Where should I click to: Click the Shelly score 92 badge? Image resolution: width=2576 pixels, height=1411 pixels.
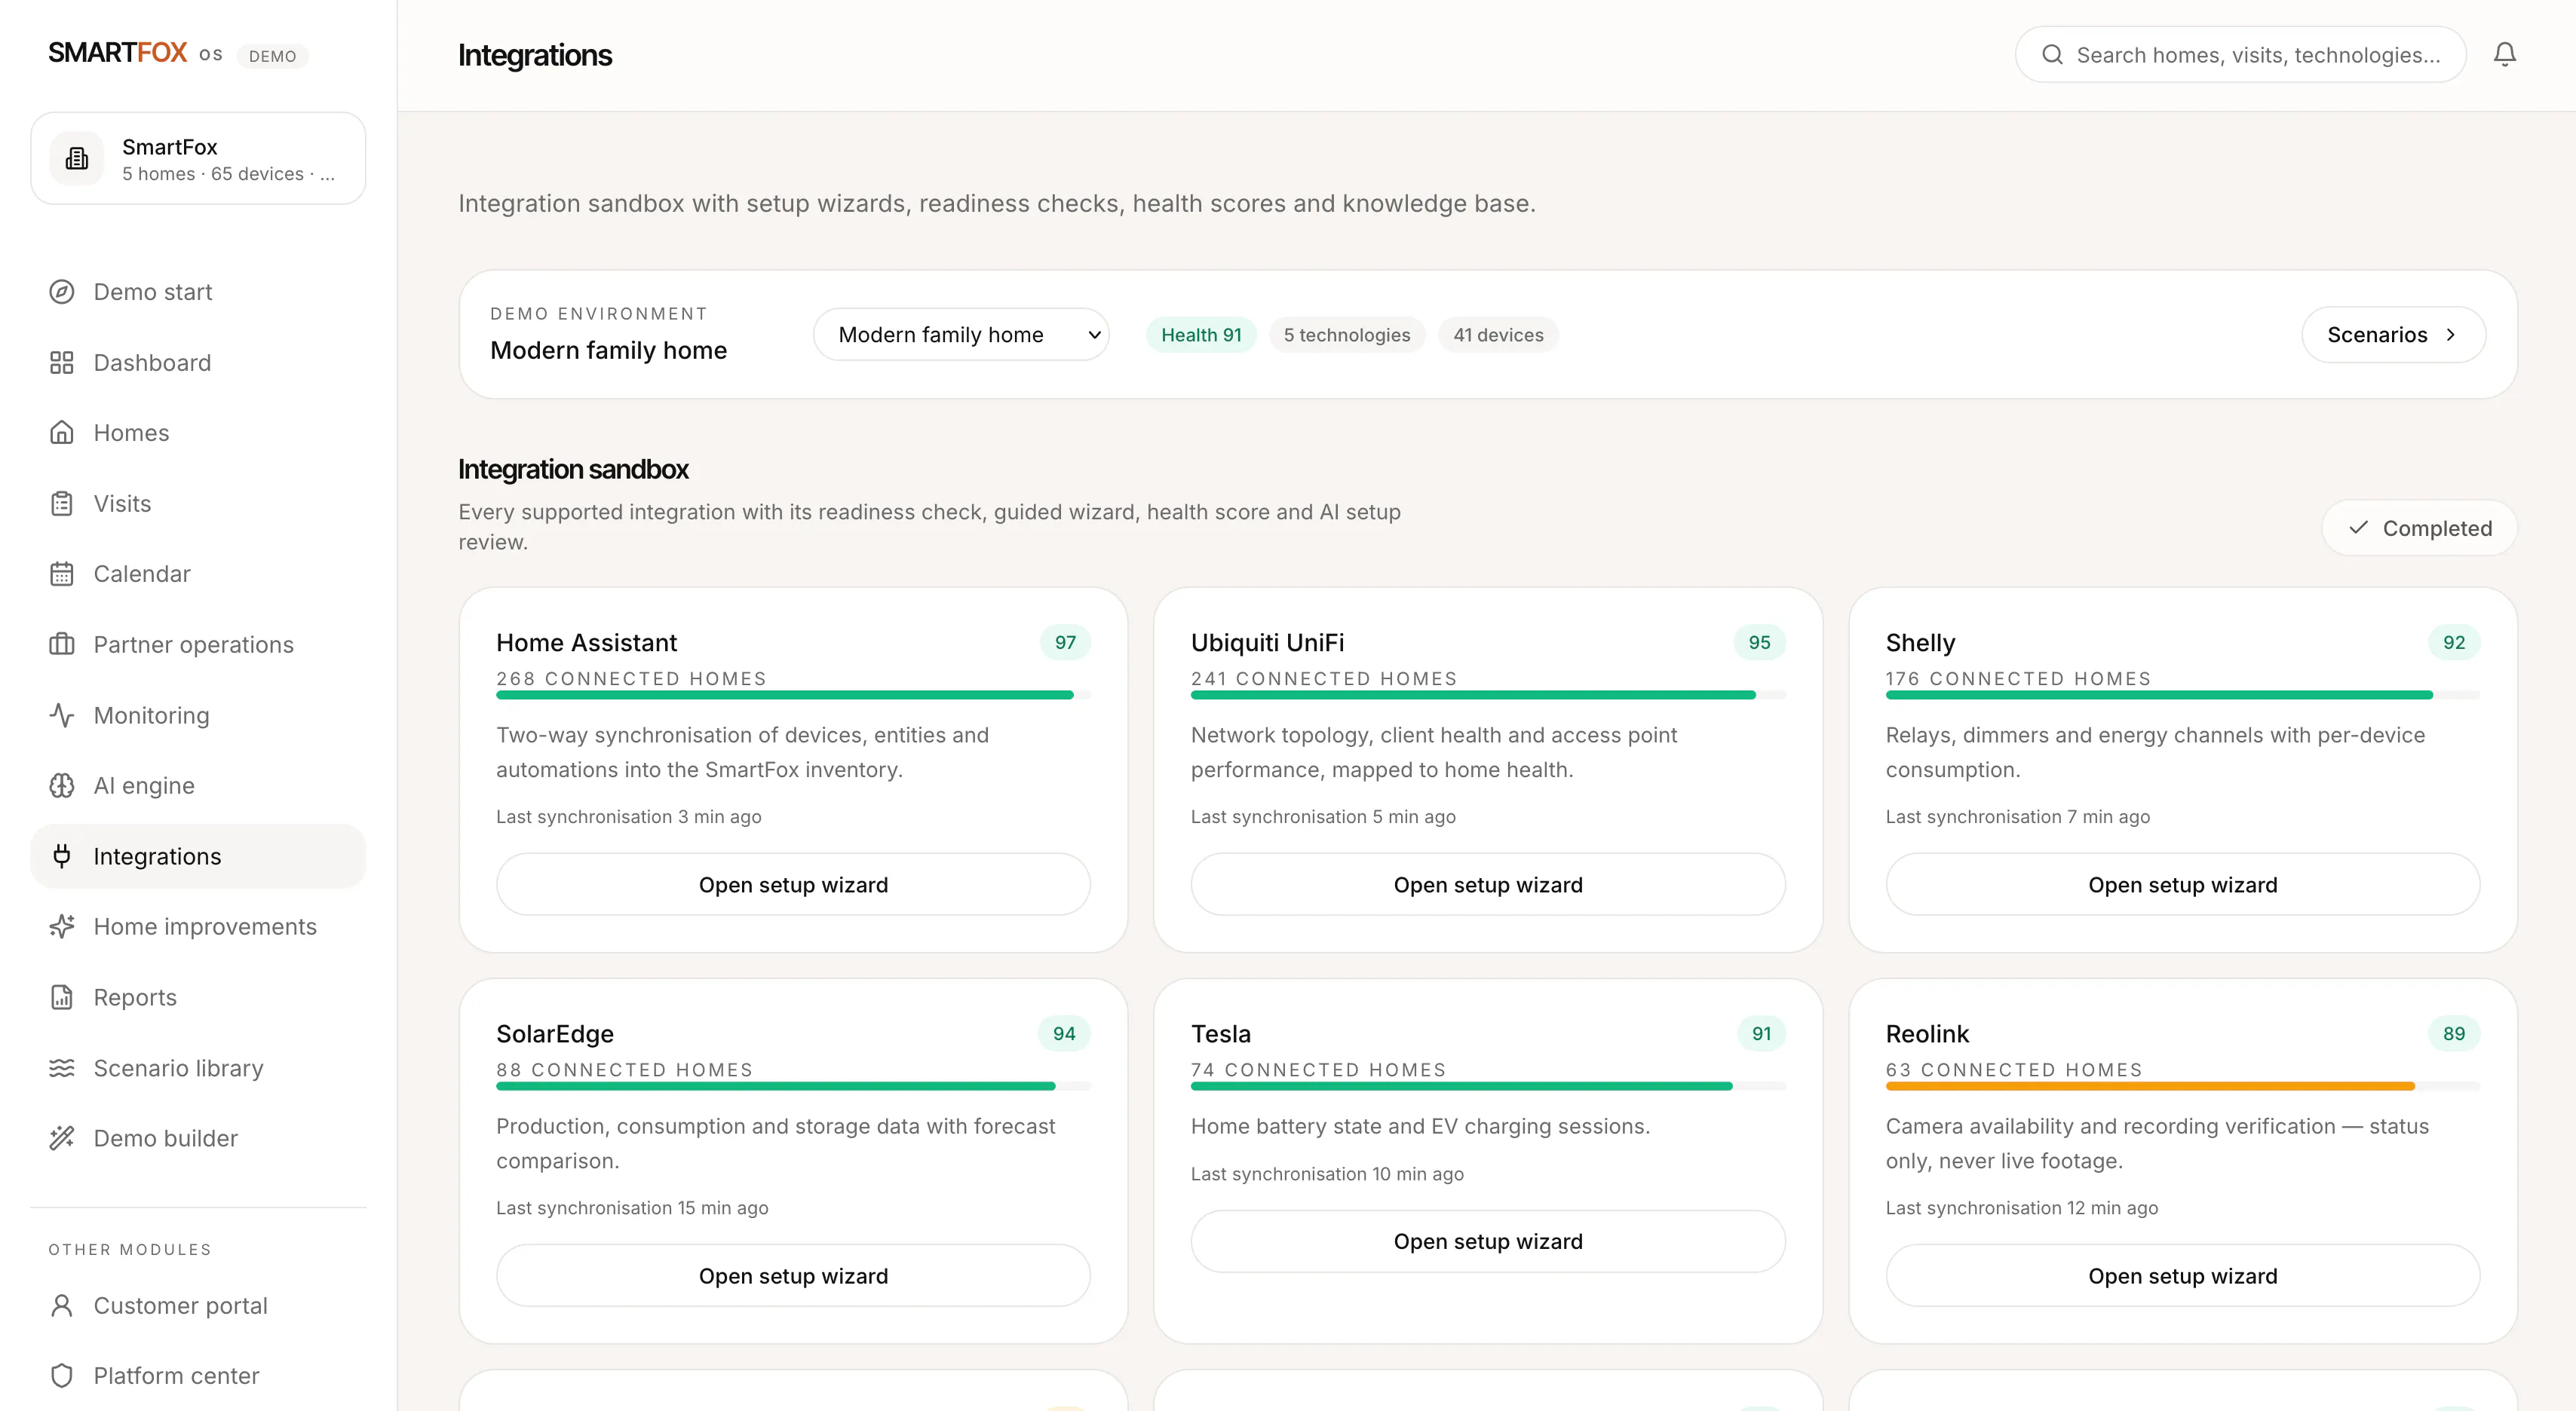click(2454, 642)
